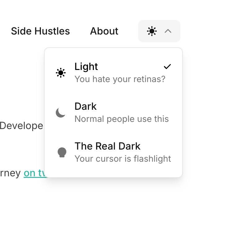Click the cut-off "rney" text
Viewport: 243px width, 227px height.
click(11, 173)
